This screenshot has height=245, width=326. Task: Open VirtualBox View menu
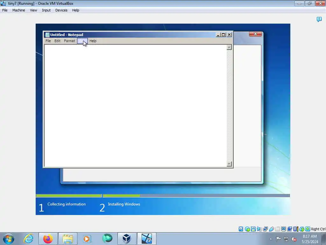[x=33, y=10]
